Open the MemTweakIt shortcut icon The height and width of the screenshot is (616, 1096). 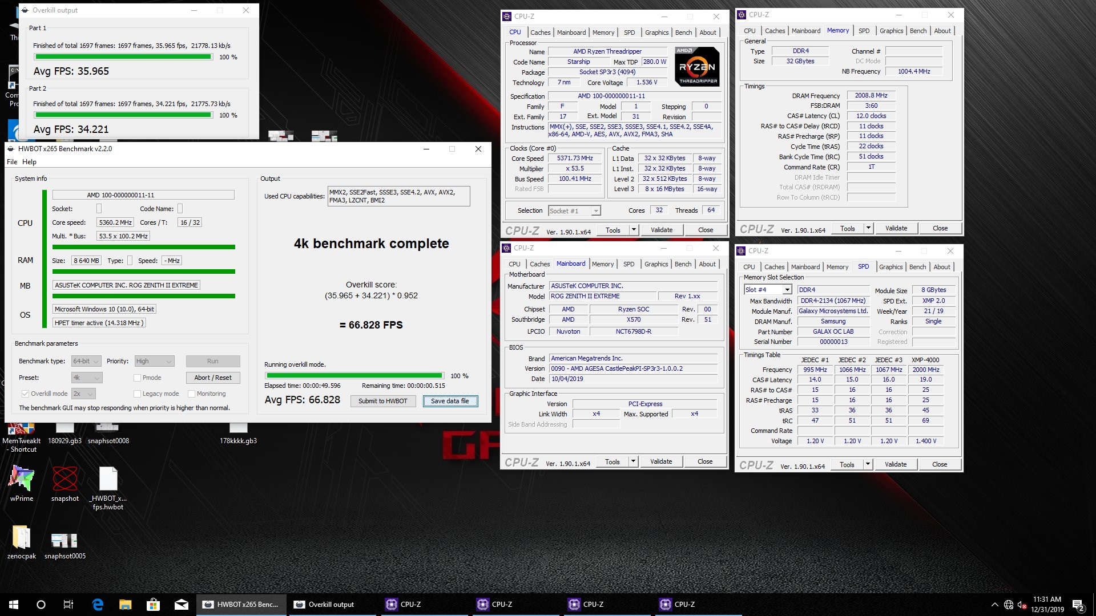21,438
